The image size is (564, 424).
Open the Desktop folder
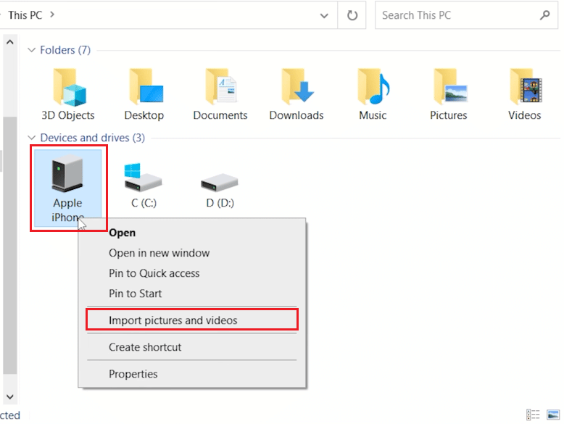[x=144, y=94]
